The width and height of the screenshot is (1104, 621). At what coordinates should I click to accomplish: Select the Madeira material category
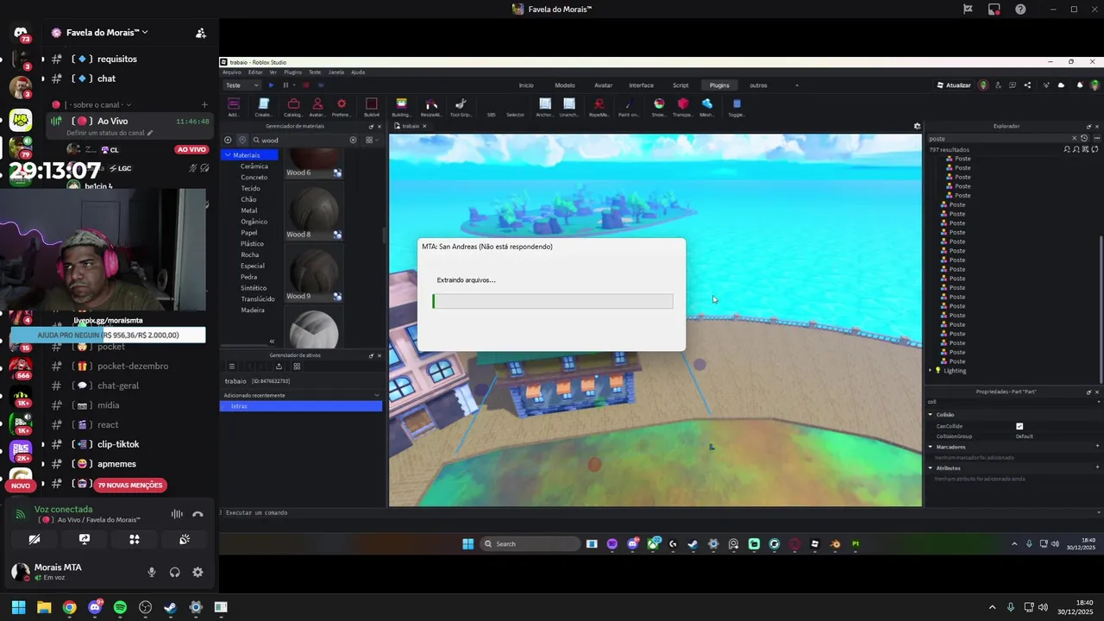(253, 310)
